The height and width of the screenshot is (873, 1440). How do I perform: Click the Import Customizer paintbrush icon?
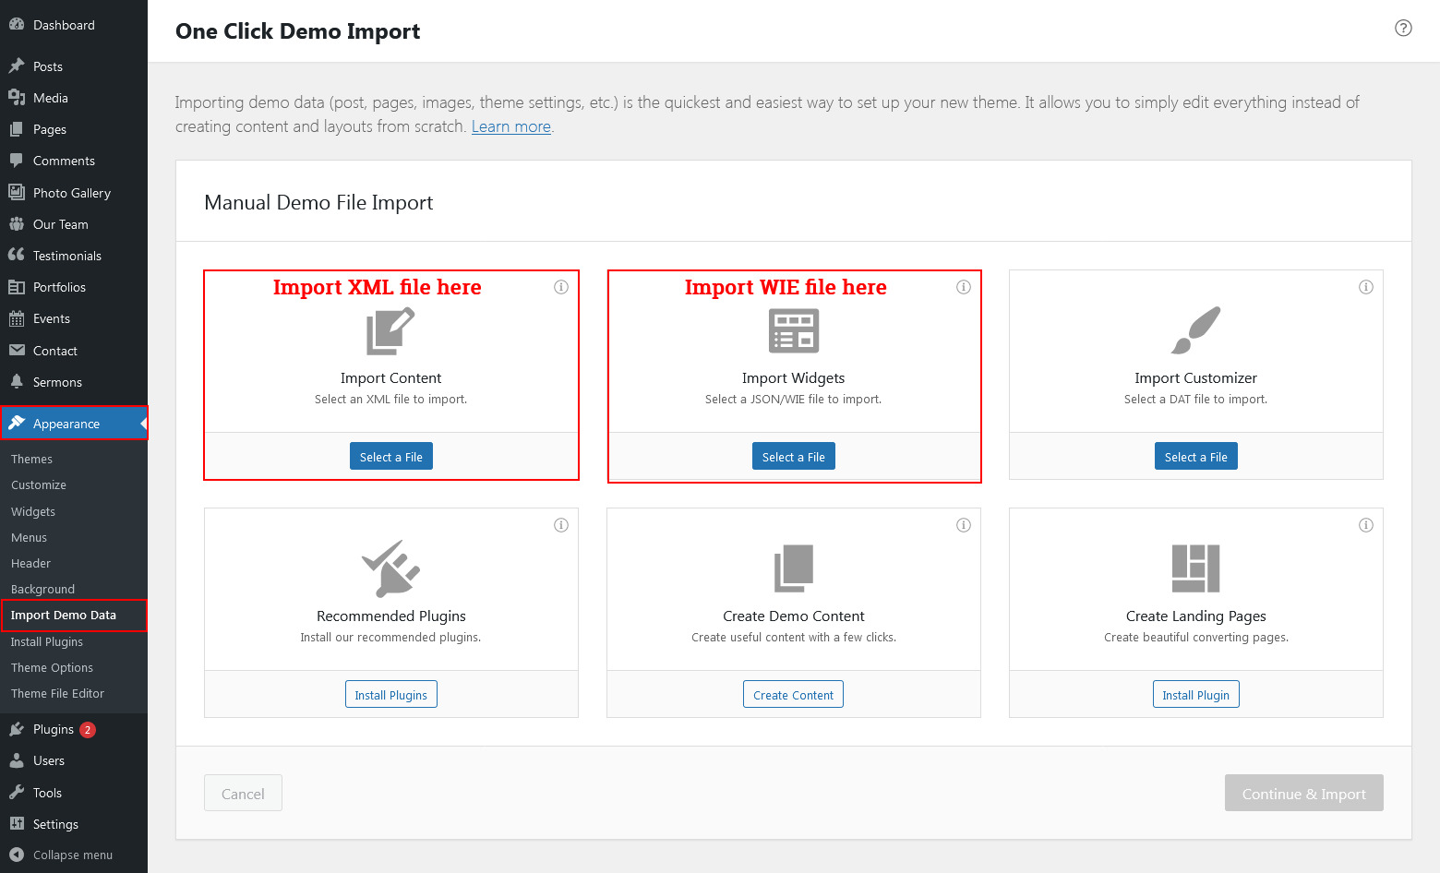(1195, 330)
